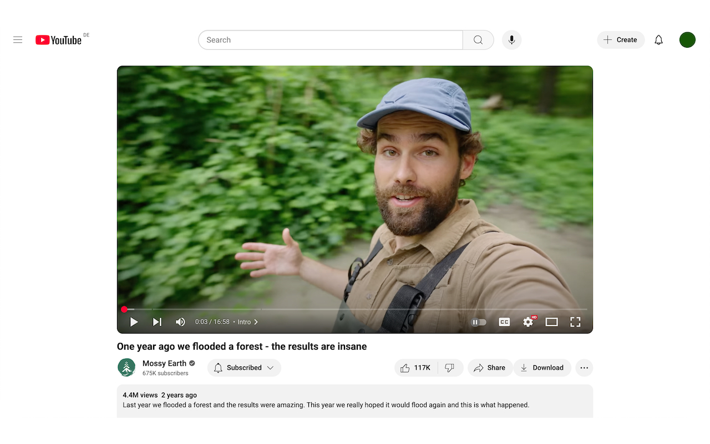Dislike the video

(x=450, y=367)
